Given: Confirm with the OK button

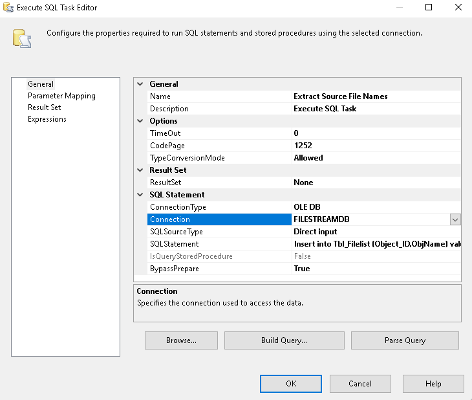Looking at the screenshot, I should pyautogui.click(x=290, y=384).
